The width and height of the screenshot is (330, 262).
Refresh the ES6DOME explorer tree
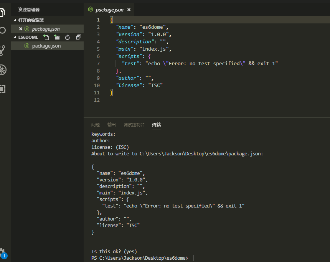pyautogui.click(x=68, y=38)
